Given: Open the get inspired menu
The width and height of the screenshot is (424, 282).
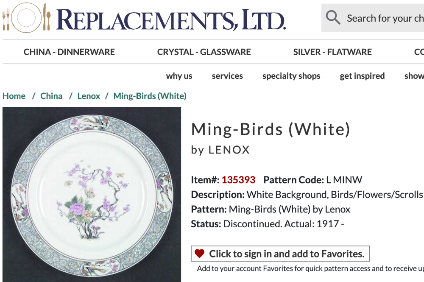Looking at the screenshot, I should [x=362, y=76].
